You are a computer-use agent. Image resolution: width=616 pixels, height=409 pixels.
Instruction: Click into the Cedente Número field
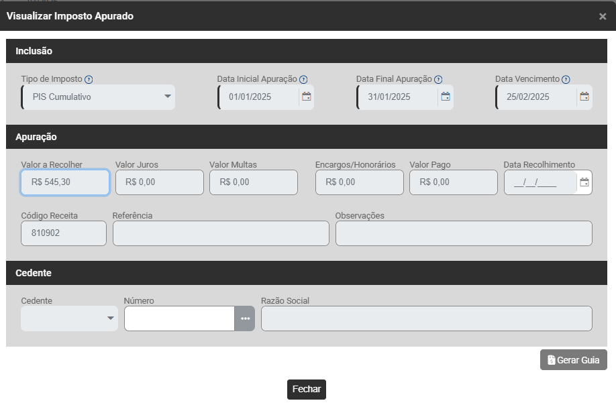[x=180, y=318]
